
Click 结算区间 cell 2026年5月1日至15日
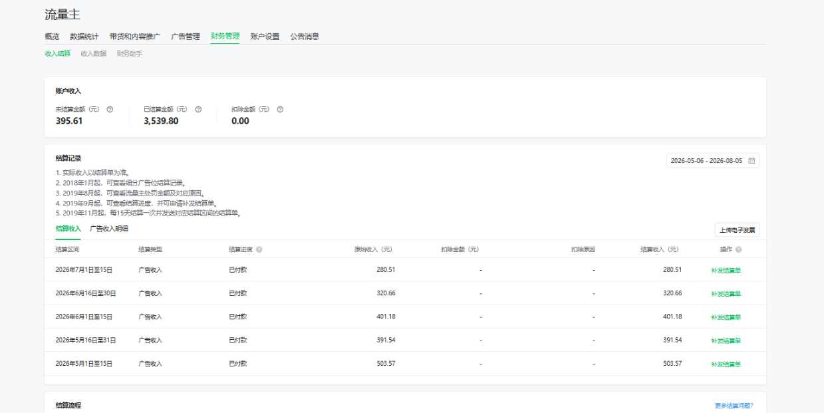pos(84,364)
